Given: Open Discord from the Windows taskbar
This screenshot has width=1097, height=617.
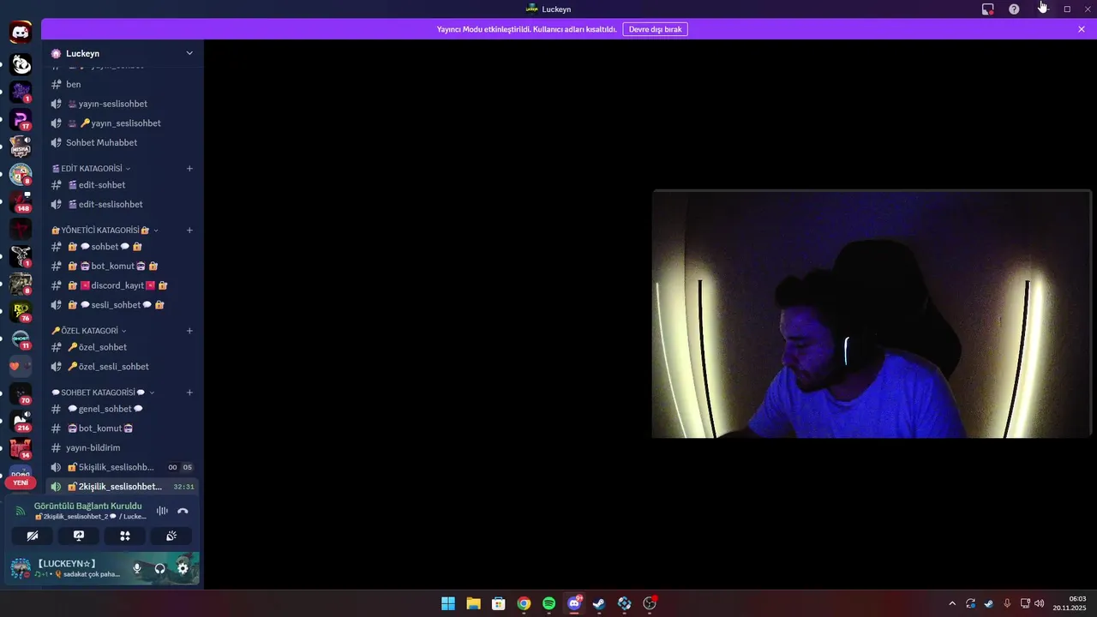Looking at the screenshot, I should pyautogui.click(x=574, y=603).
